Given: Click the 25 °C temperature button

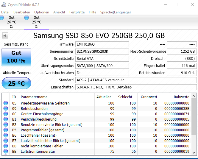Looking at the screenshot, I should click(x=16, y=83).
